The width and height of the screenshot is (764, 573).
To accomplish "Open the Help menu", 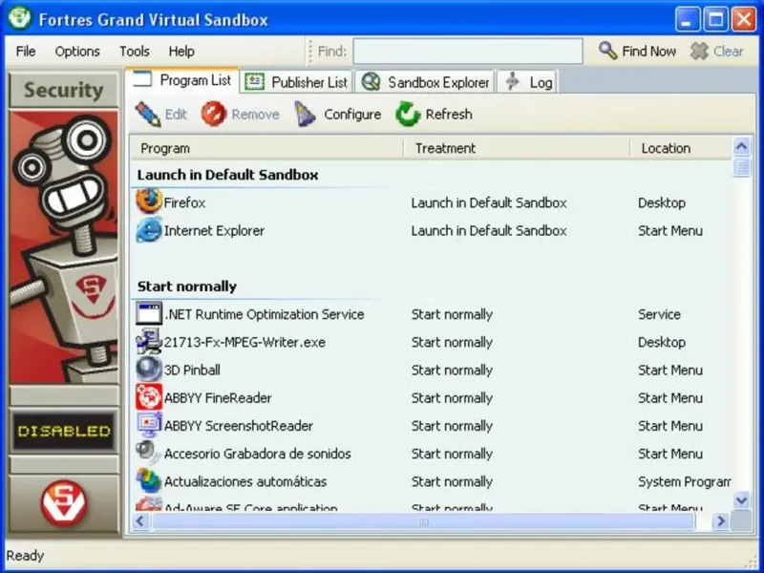I will [181, 52].
